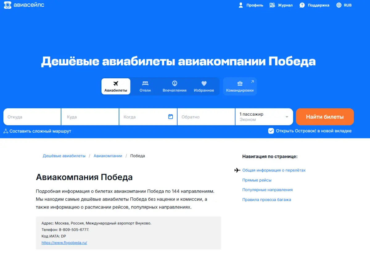This screenshot has height=255, width=370.
Task: Click the globe icon next to RUB
Action: click(x=339, y=5)
